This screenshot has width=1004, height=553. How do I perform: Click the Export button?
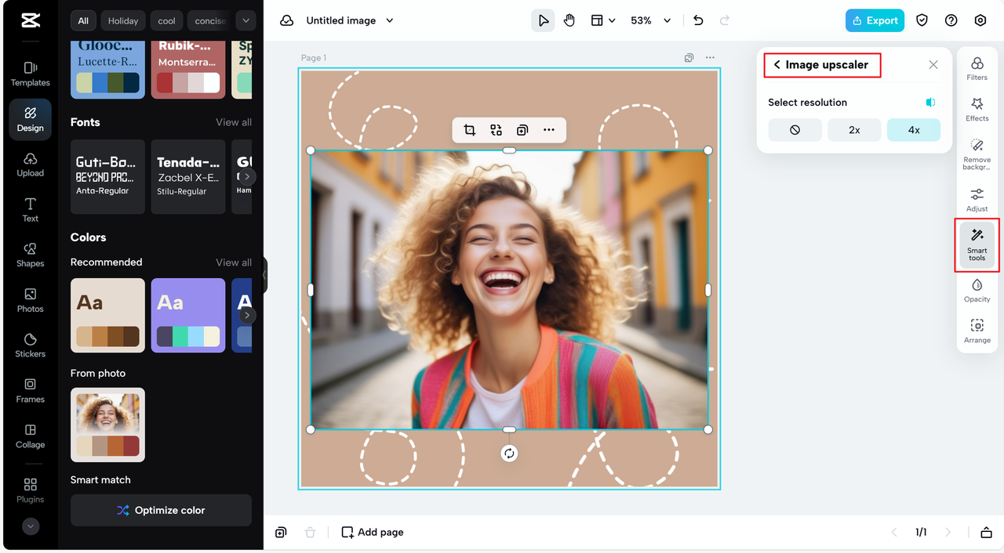tap(875, 20)
